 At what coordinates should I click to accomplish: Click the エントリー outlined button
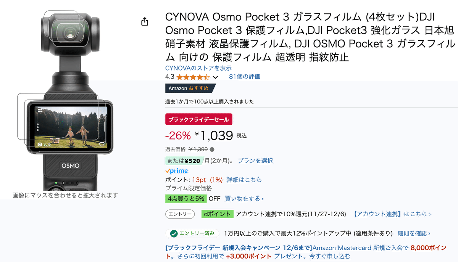[x=180, y=214]
